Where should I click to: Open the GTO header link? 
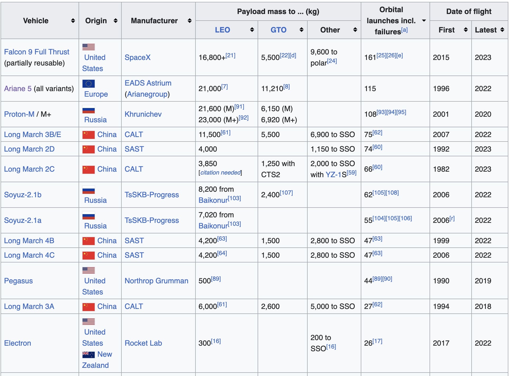(x=278, y=30)
